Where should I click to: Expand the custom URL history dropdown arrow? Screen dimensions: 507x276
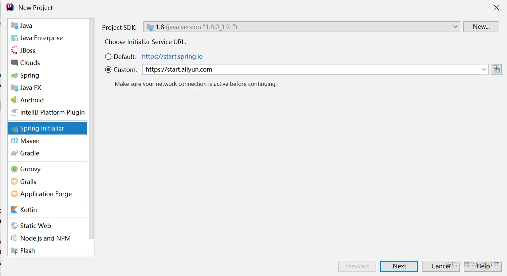coord(484,70)
